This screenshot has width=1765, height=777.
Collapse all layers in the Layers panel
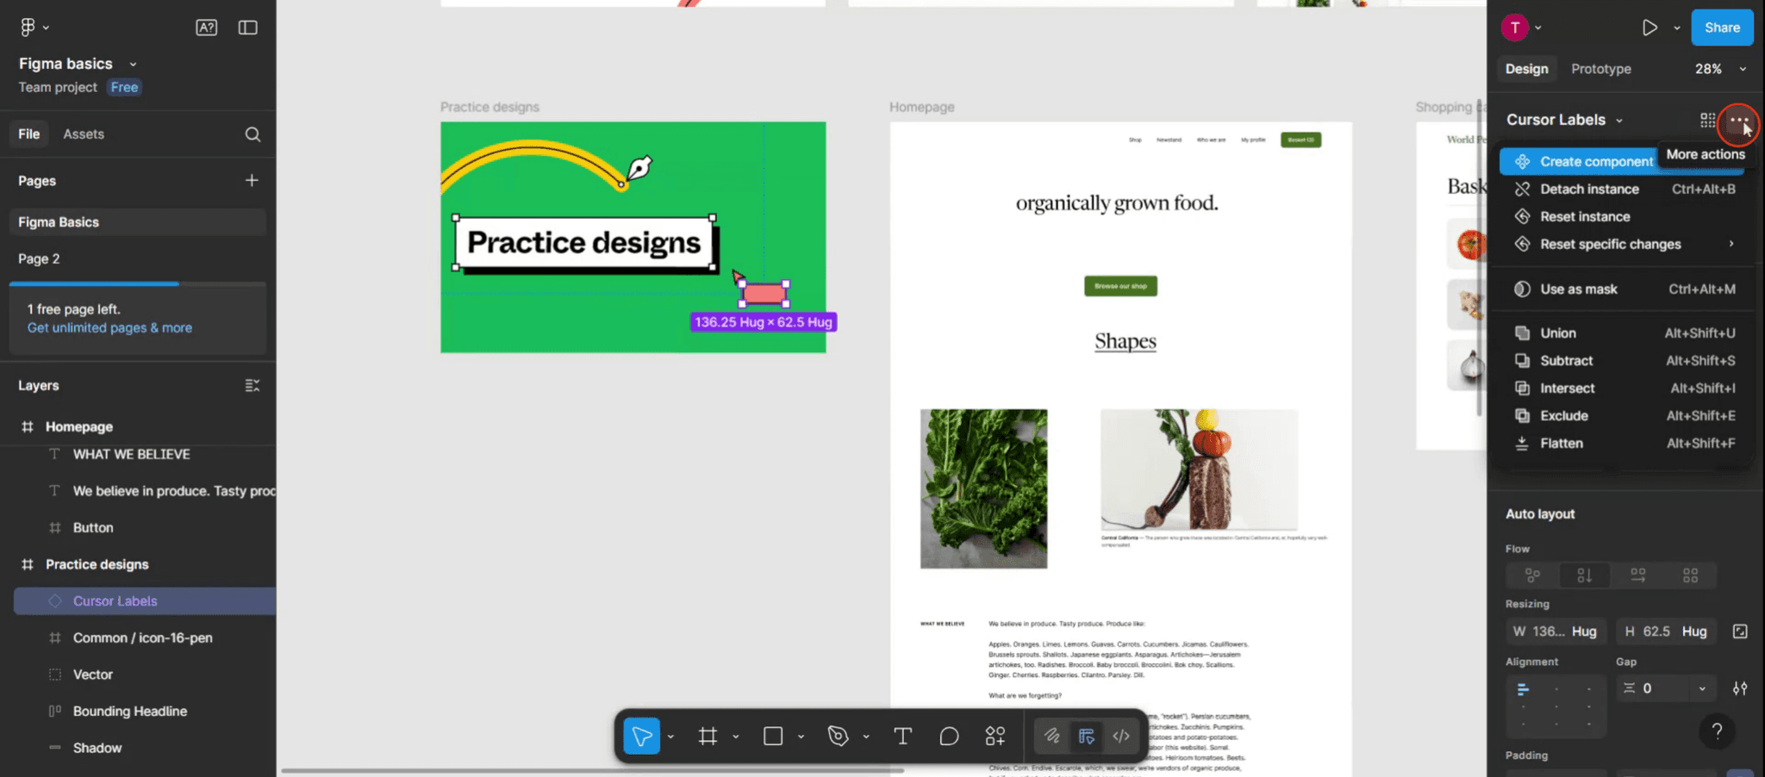(253, 385)
